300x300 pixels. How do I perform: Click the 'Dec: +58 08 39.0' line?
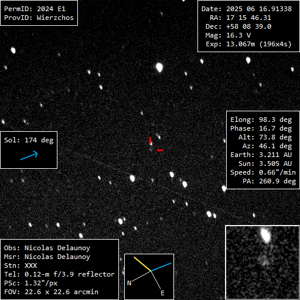pyautogui.click(x=238, y=26)
